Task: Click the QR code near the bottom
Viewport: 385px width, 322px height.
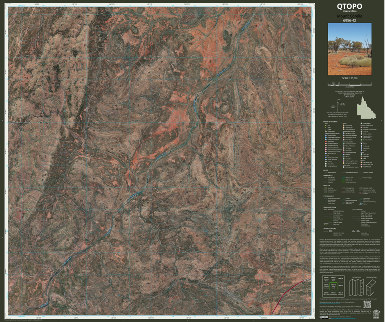Action: point(367,304)
